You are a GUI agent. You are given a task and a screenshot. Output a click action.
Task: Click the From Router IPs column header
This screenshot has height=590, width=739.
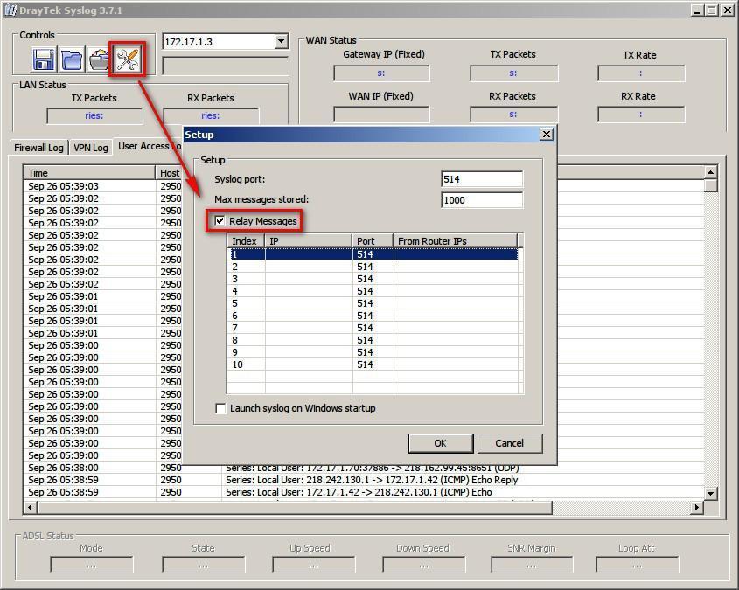456,241
